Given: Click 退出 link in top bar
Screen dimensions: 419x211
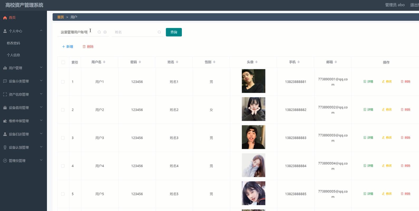Looking at the screenshot, I should [x=415, y=5].
